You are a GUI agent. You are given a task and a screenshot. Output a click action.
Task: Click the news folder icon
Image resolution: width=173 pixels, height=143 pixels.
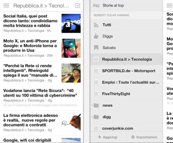(x=96, y=105)
